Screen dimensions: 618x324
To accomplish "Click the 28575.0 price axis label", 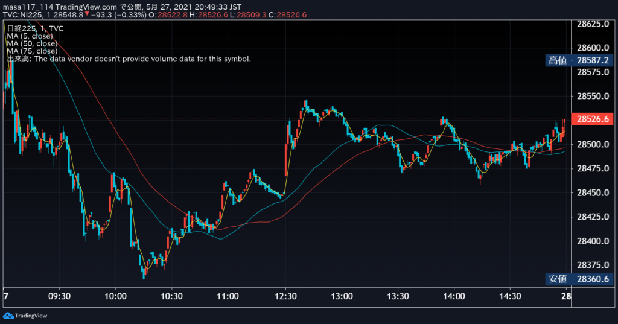I will [x=593, y=72].
